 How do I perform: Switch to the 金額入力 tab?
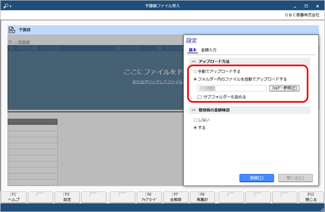[x=209, y=50]
